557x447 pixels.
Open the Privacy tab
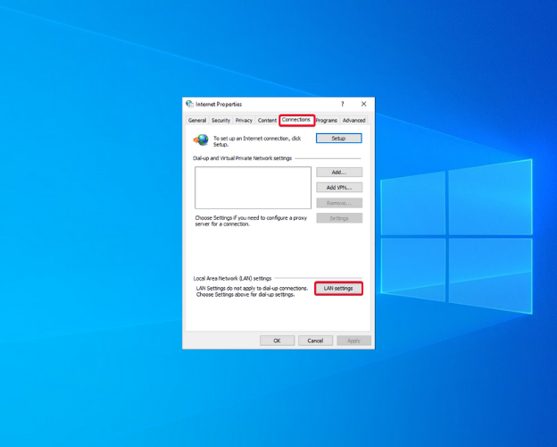coord(244,121)
